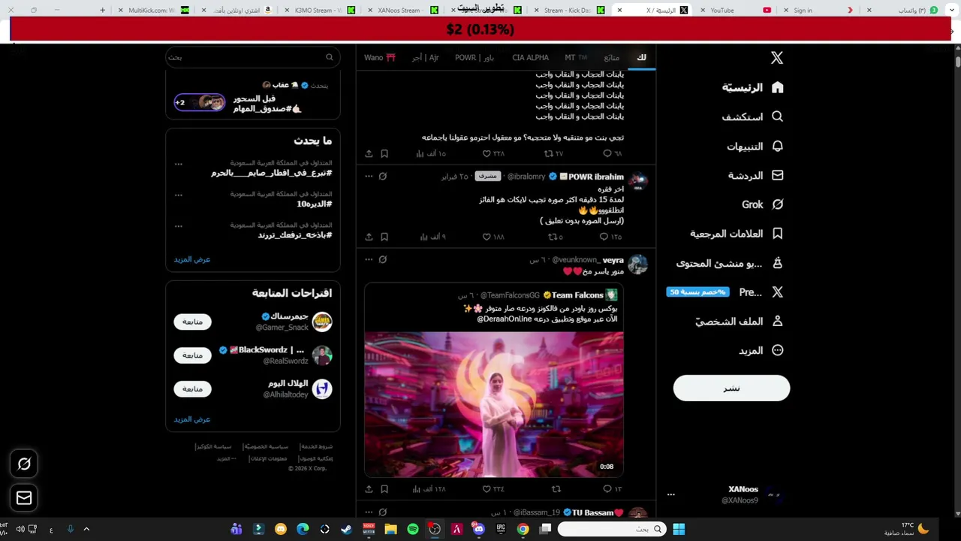The image size is (961, 541).
Task: Open التنبيهات notifications bell
Action: click(x=755, y=147)
